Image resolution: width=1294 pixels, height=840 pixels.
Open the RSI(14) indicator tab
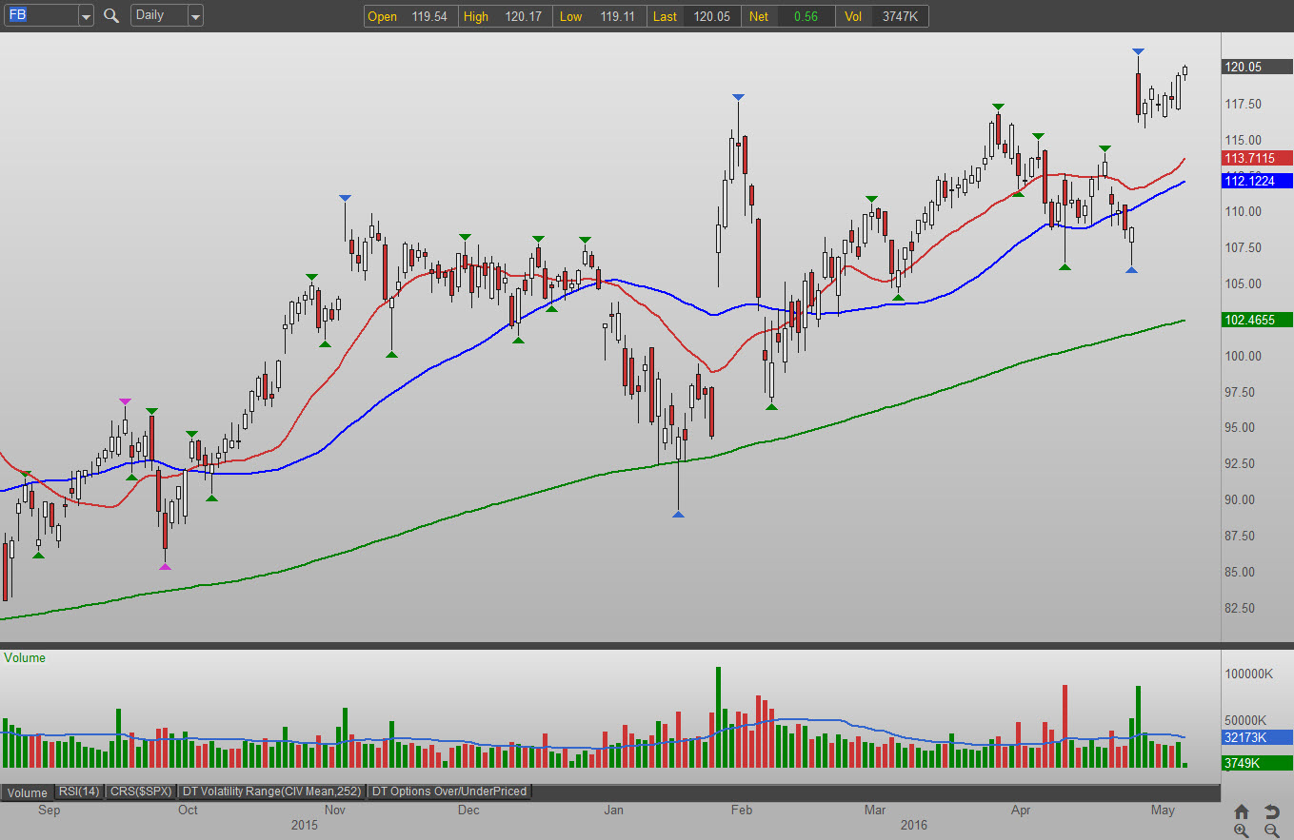[x=79, y=791]
